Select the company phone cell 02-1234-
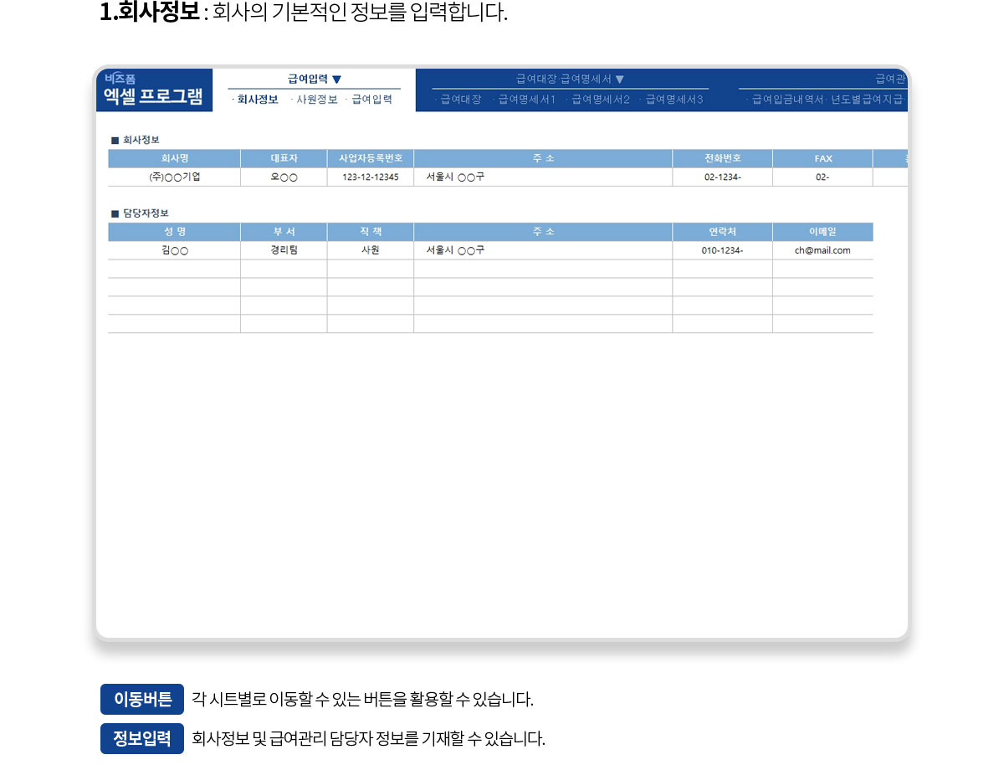The height and width of the screenshot is (770, 1004). pos(722,177)
